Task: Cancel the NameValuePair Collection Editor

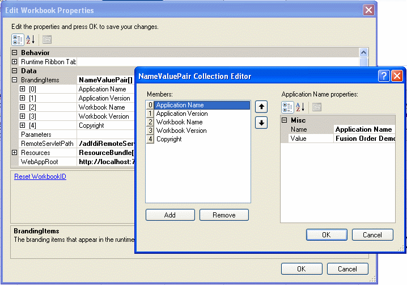Action: pos(372,235)
